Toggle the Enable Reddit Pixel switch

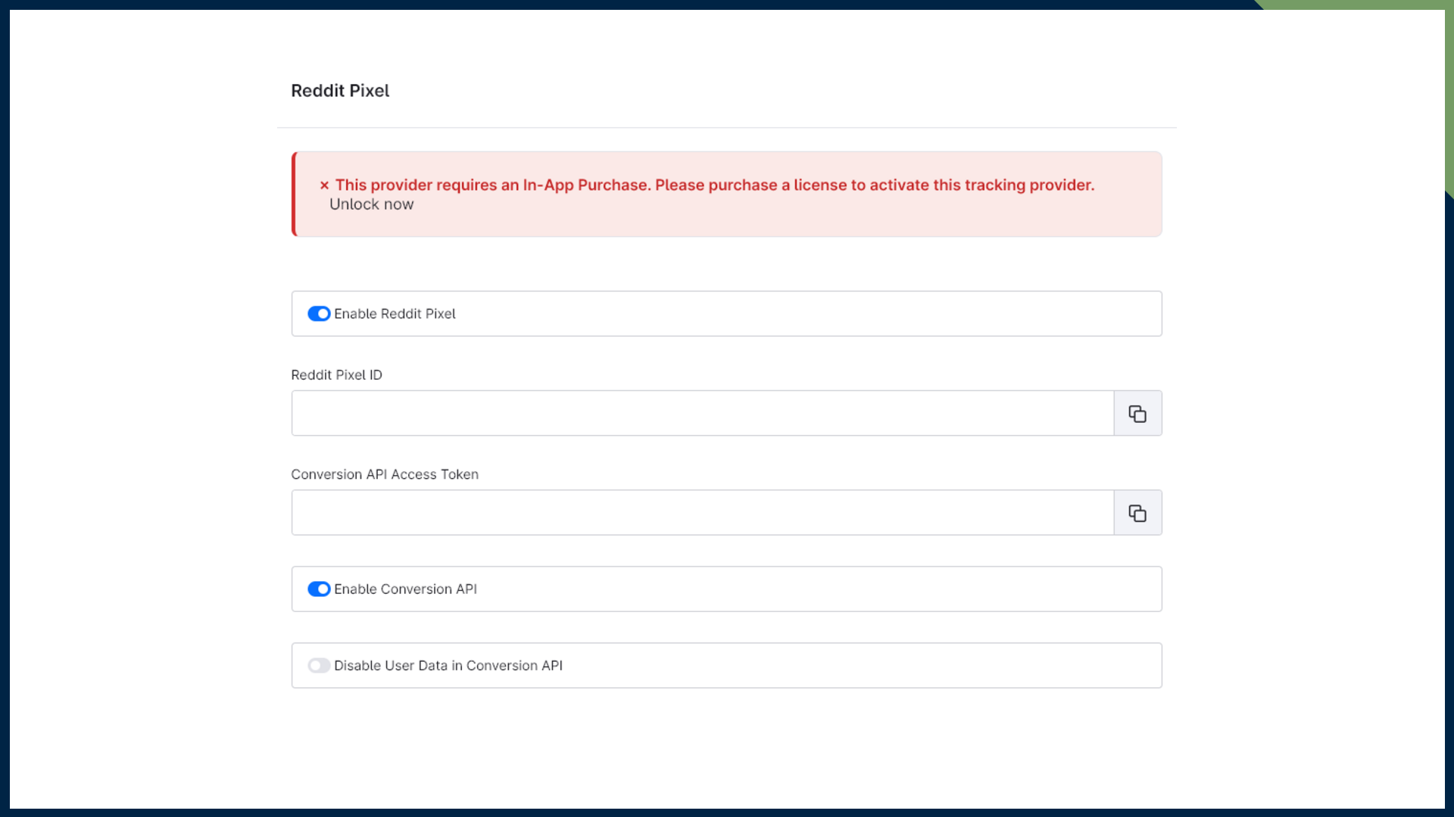[319, 314]
